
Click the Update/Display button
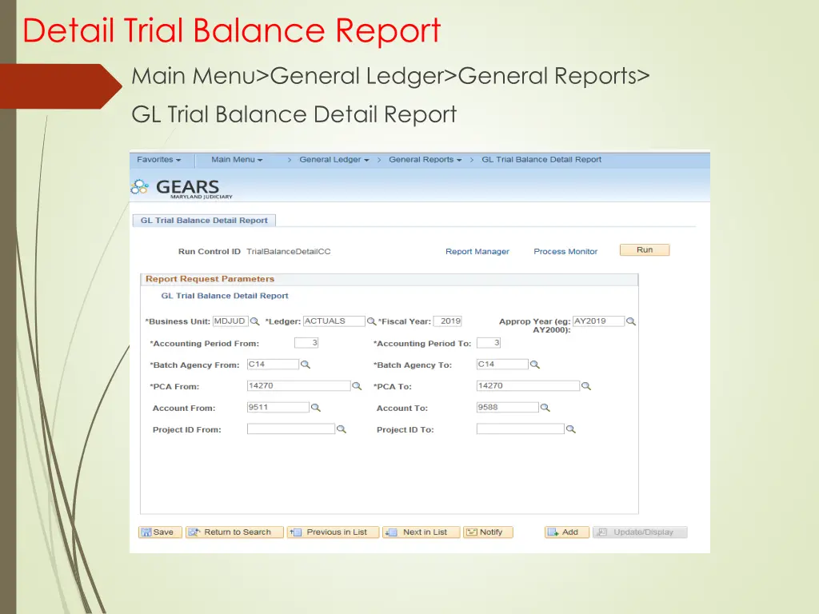[x=640, y=532]
